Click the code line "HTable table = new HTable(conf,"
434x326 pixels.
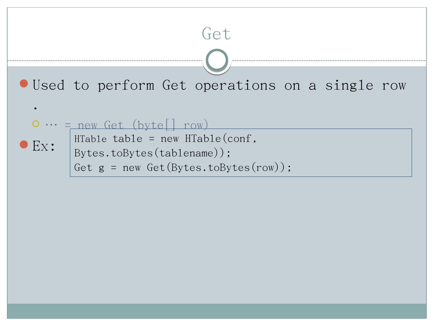(165, 139)
